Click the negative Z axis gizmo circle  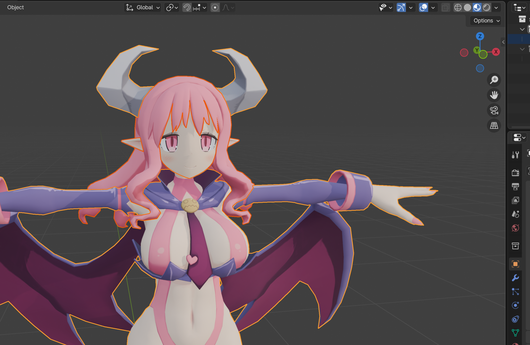[480, 68]
